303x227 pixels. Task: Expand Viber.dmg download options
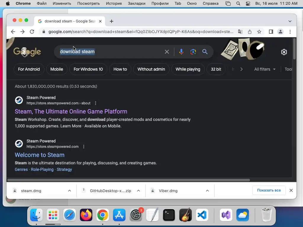[207, 191]
